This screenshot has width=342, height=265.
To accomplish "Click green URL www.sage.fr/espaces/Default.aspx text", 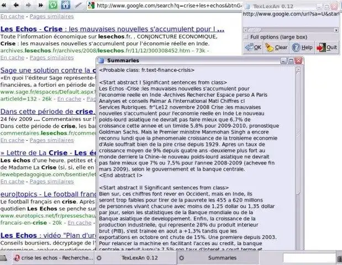I will coord(48,92).
